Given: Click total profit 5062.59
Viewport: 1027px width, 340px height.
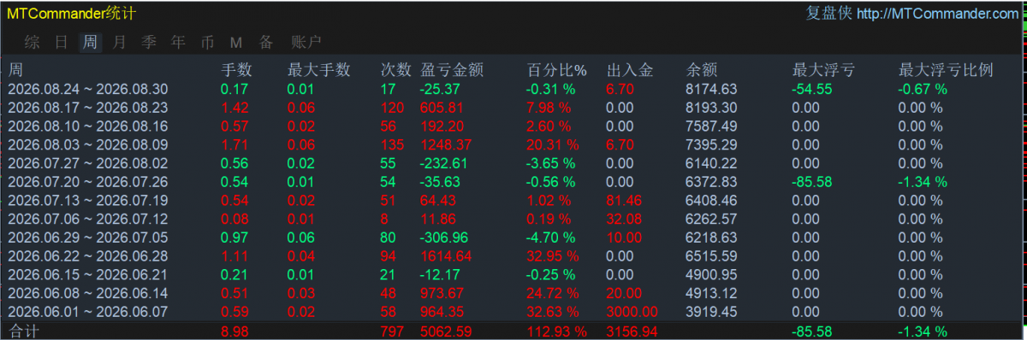Looking at the screenshot, I should point(446,331).
